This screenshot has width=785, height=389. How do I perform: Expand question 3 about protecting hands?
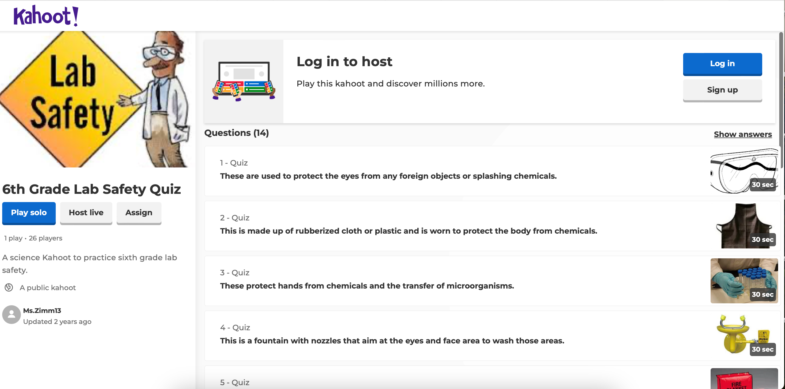pyautogui.click(x=367, y=286)
